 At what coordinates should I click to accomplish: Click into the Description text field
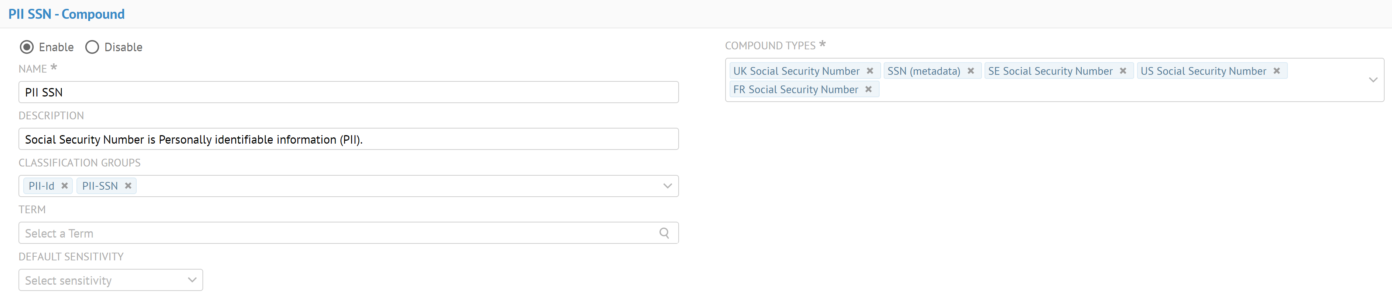(348, 140)
